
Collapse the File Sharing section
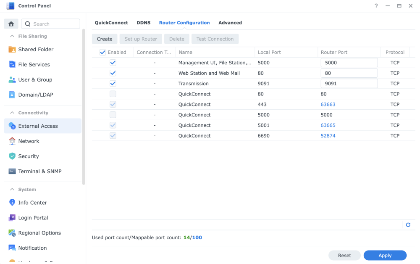tap(12, 37)
